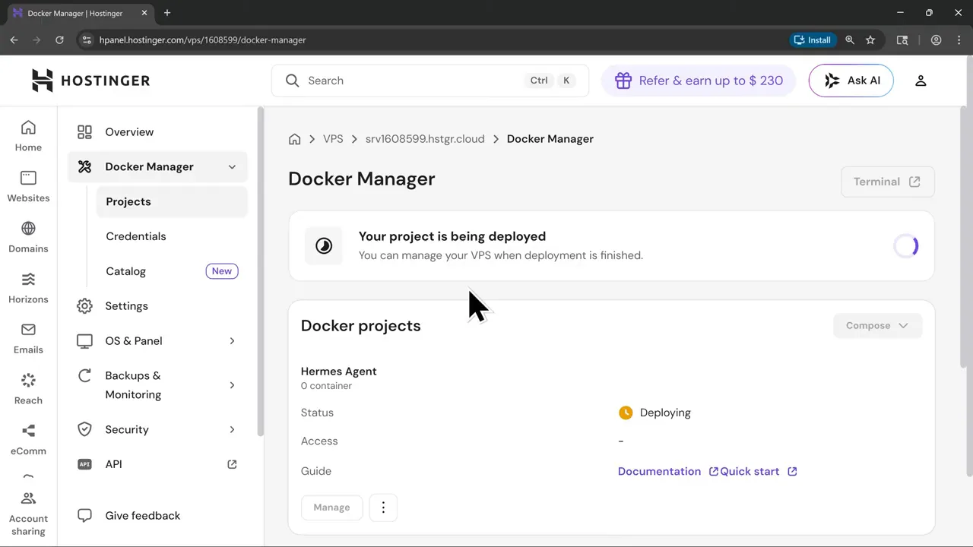
Task: Bookmark this page with star icon
Action: [x=870, y=40]
